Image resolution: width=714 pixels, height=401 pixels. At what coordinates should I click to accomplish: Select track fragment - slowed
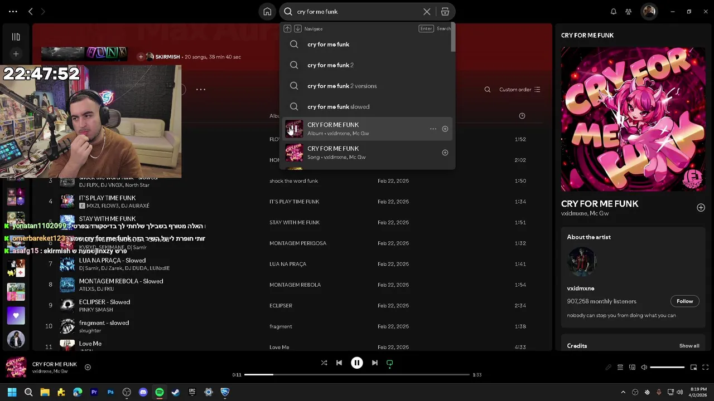click(x=104, y=323)
